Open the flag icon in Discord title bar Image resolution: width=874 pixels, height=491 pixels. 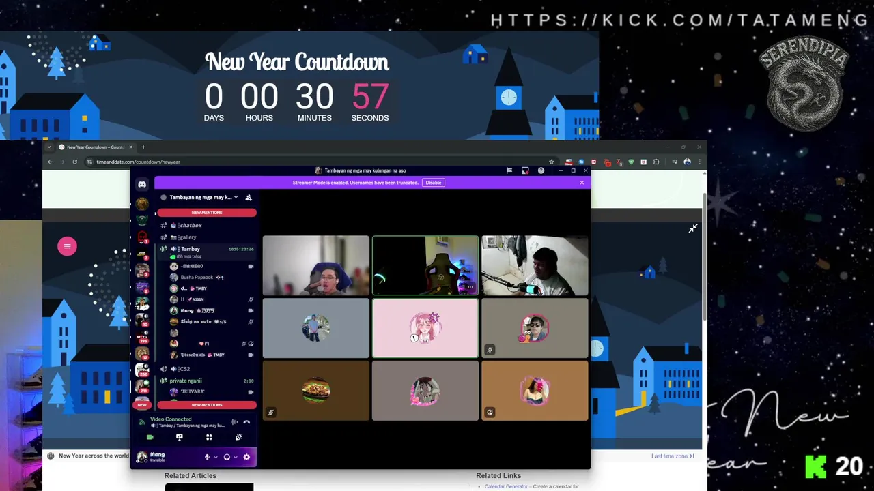[509, 170]
